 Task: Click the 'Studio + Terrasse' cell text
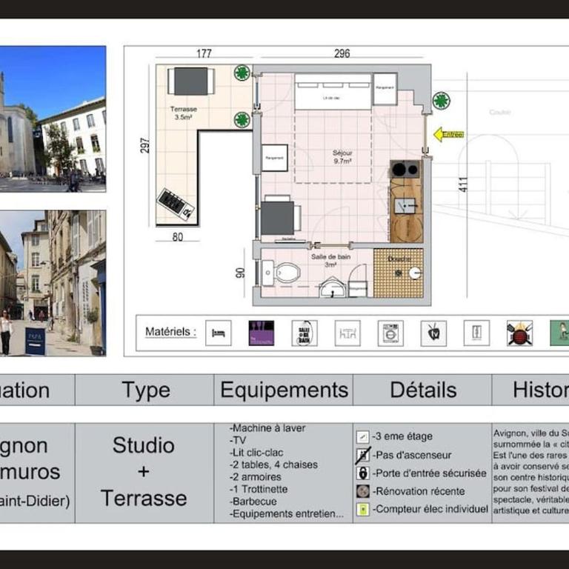pos(144,472)
